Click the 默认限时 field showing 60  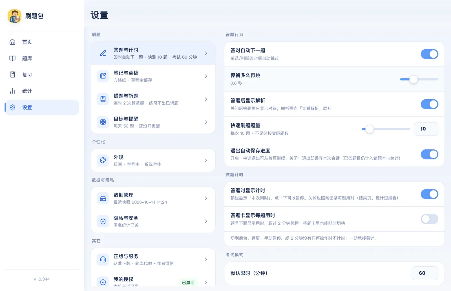tap(425, 273)
